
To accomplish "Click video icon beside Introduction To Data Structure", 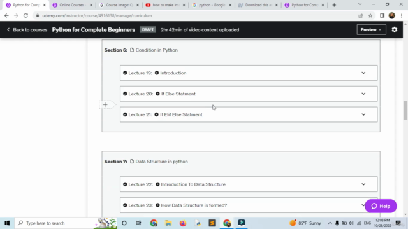I will point(157,184).
